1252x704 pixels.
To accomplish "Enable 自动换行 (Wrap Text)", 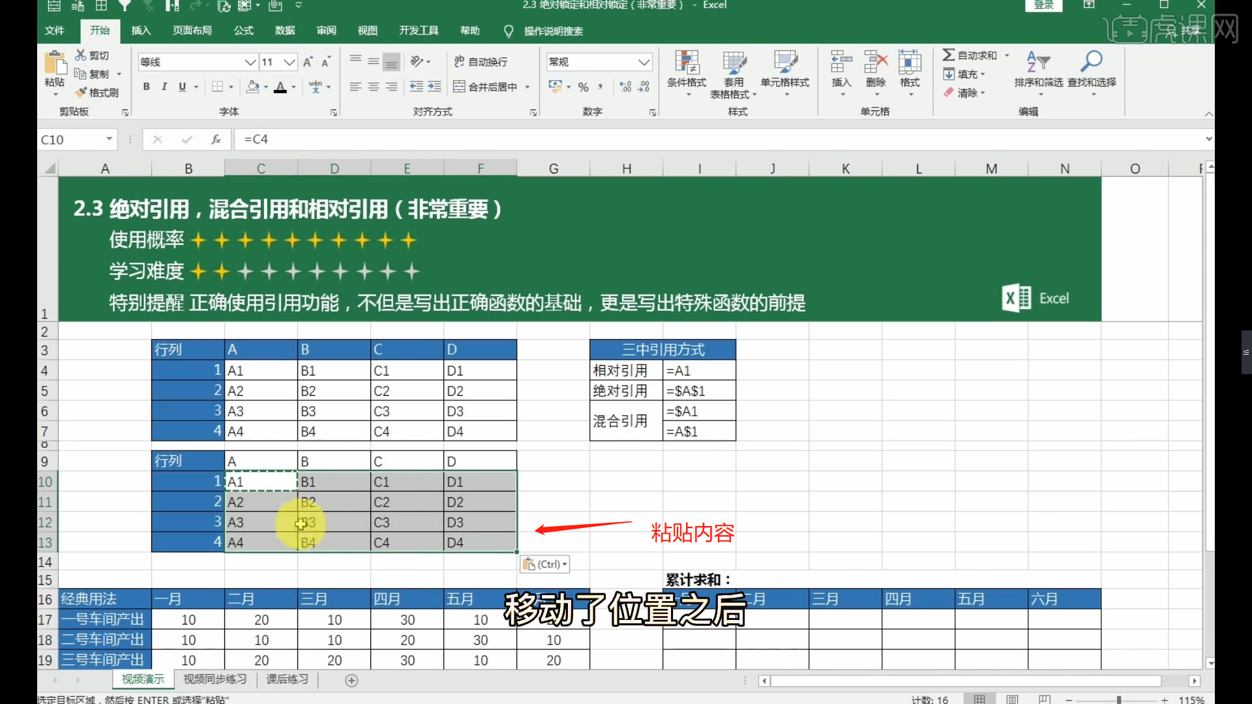I will (479, 61).
